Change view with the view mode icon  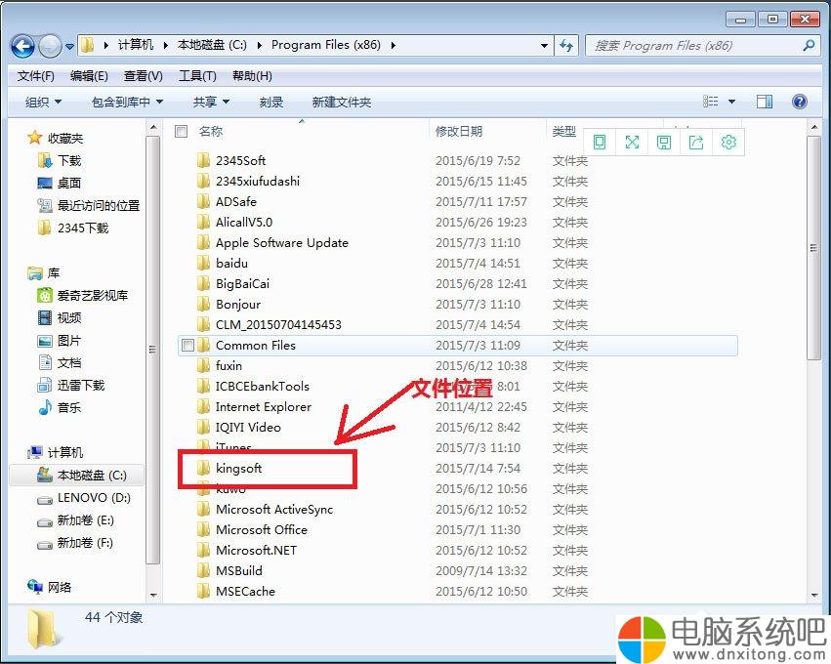coord(711,102)
